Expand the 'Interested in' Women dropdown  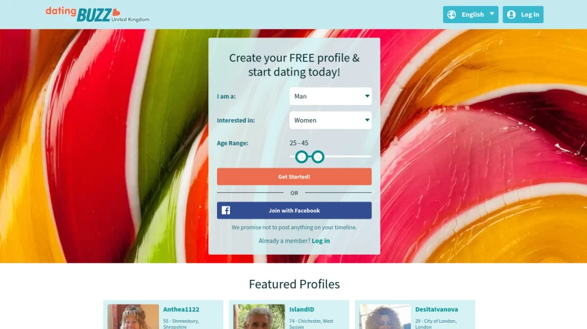tap(330, 121)
